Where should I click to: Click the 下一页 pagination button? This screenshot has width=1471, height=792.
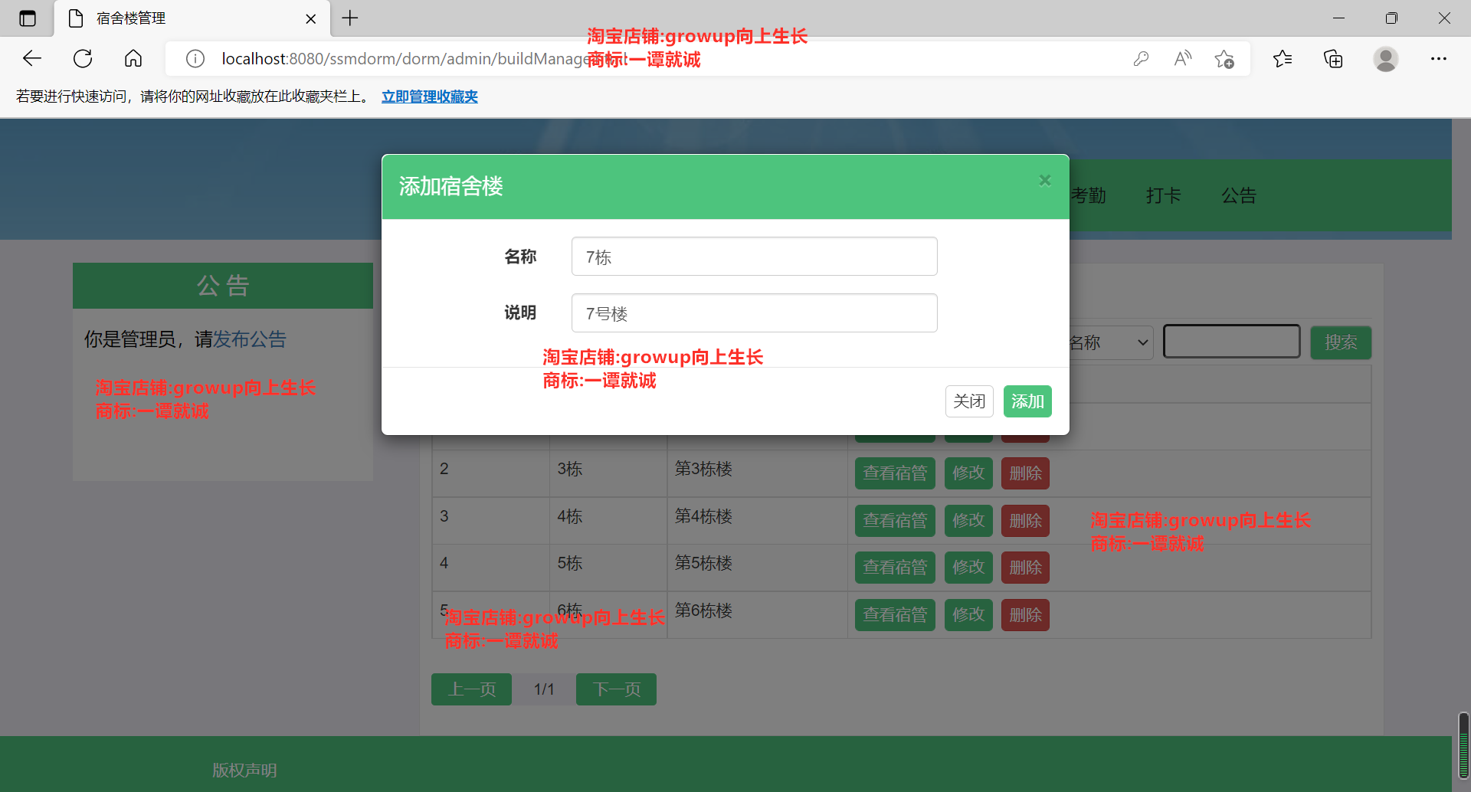click(616, 689)
